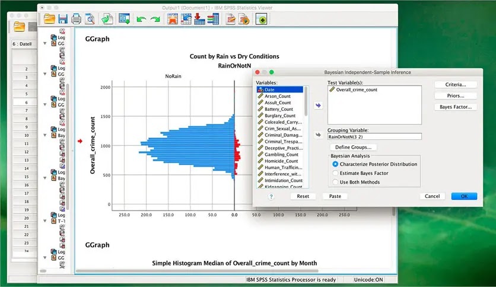Open the help question mark in Bayesian dialog
Viewport: 496px width, 287px height.
click(x=271, y=196)
